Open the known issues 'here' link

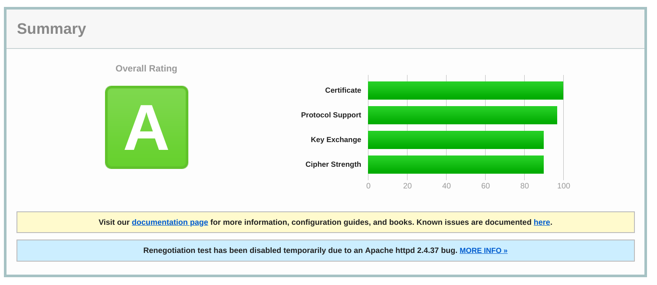tap(542, 222)
